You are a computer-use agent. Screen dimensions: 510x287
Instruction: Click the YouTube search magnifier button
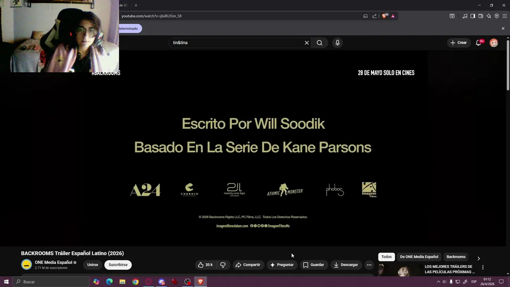[x=320, y=43]
